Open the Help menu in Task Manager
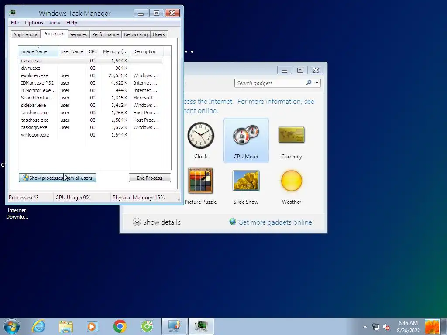 pos(72,23)
